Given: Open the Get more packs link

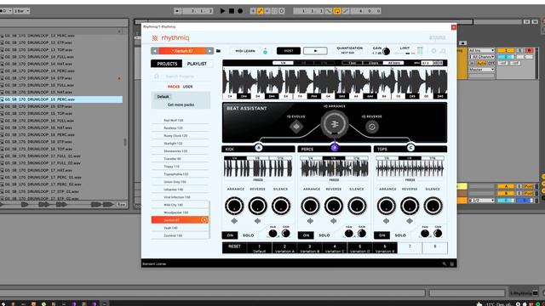Looking at the screenshot, I should 181,105.
